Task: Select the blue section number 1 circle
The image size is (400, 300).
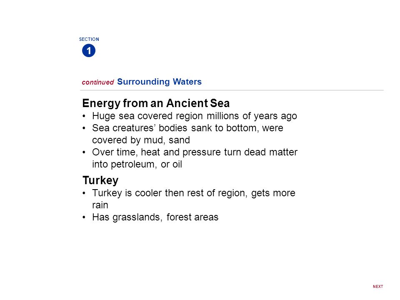Action: (x=89, y=50)
